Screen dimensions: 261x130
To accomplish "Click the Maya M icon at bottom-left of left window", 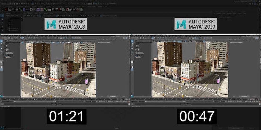I will pyautogui.click(x=2, y=96).
